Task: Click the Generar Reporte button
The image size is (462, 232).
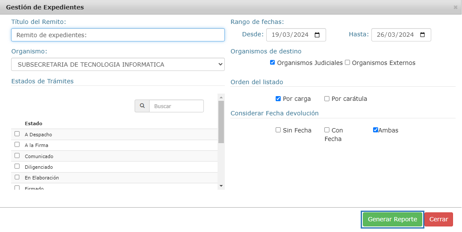Action: pos(392,219)
